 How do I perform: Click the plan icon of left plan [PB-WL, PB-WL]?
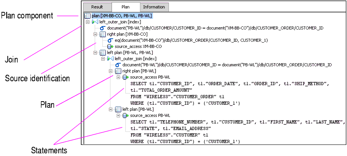coord(103,53)
